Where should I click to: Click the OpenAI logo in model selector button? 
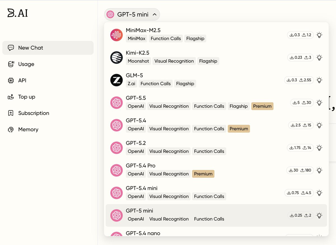click(110, 15)
